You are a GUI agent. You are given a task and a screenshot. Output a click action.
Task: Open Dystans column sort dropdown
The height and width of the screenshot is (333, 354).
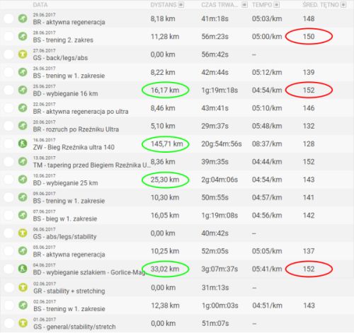[x=181, y=5]
